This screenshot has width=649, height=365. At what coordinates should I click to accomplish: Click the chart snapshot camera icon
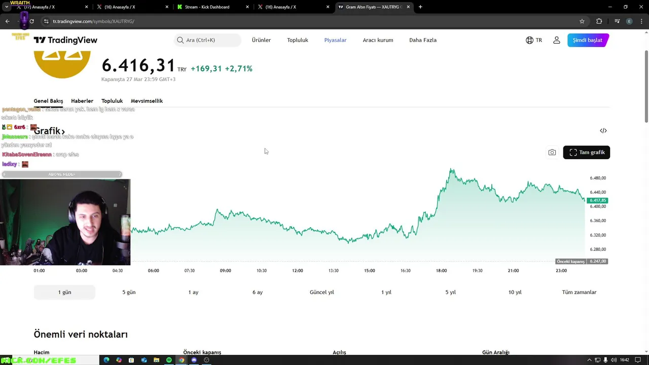pos(552,153)
